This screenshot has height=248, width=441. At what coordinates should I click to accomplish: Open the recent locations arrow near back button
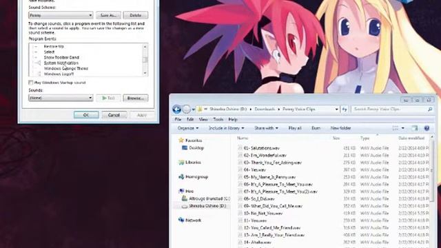click(194, 110)
